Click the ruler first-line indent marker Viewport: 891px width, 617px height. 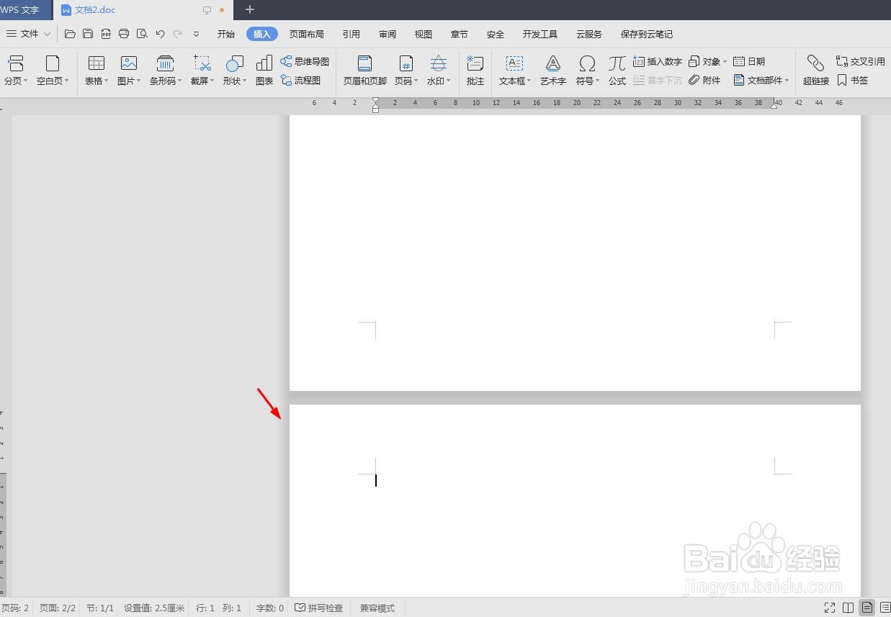coord(375,101)
